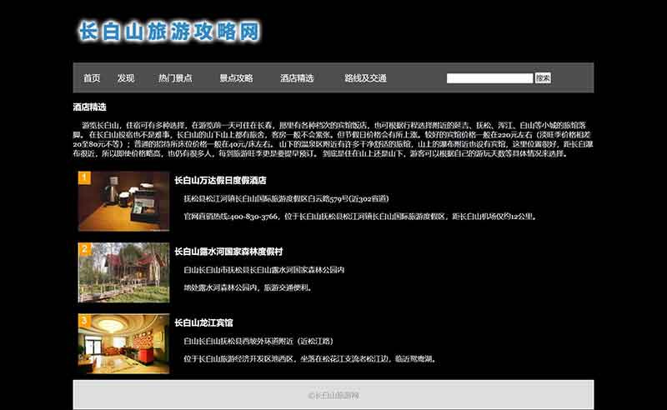667x410 pixels.
Task: Click the 长白山旅游攻略网 site logo
Action: coord(169,32)
